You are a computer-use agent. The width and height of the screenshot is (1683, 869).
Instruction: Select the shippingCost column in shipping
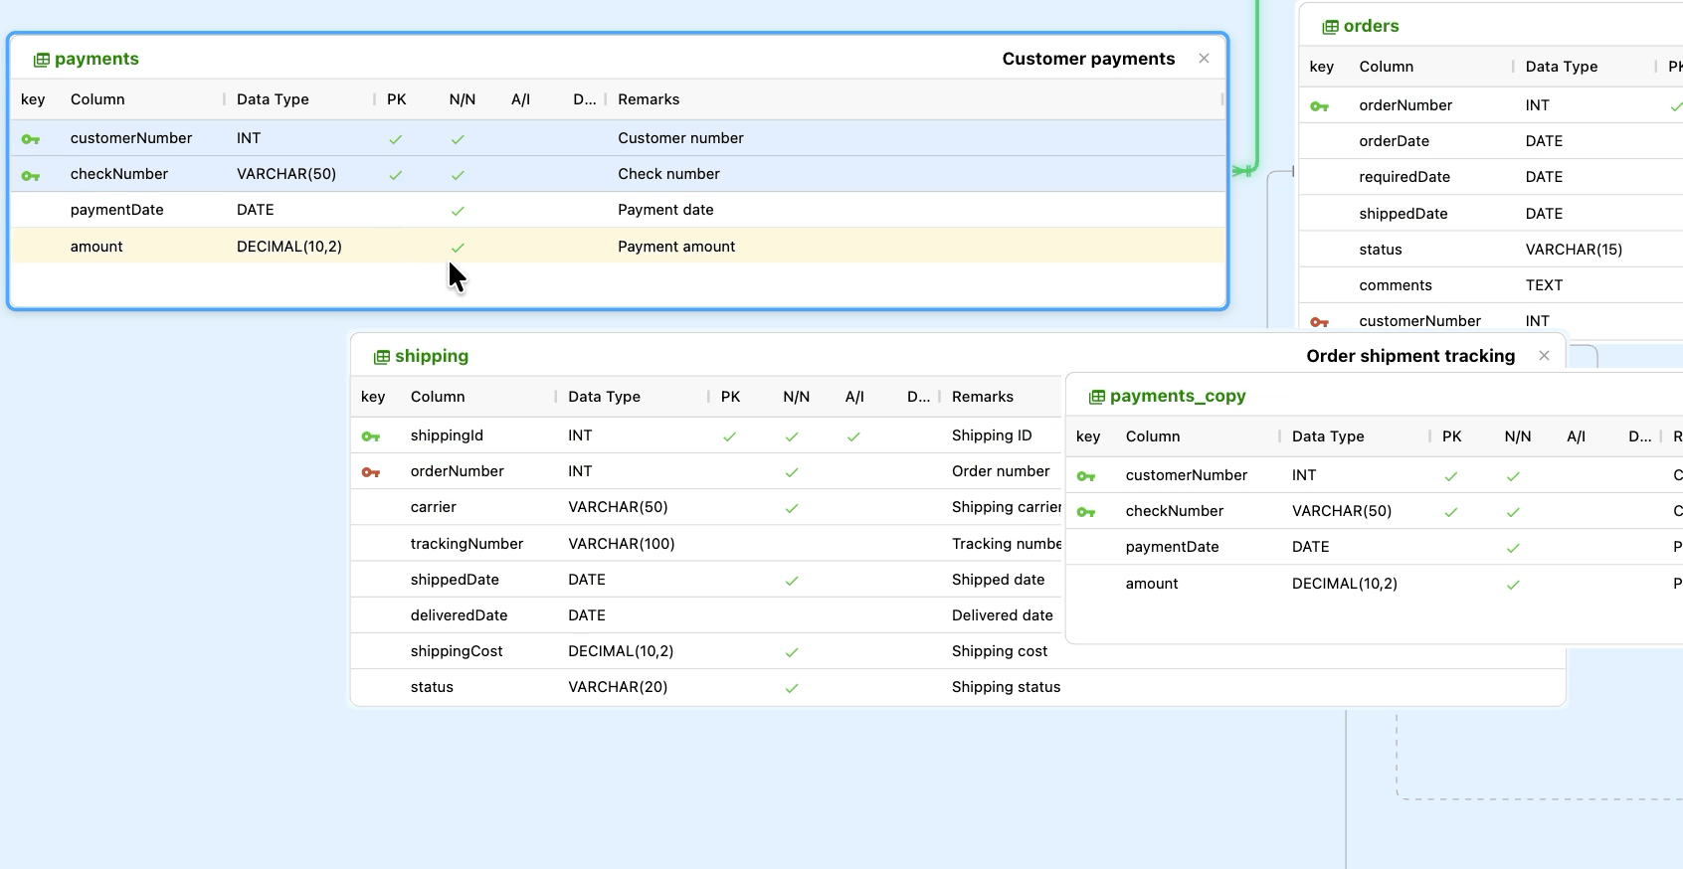point(457,651)
